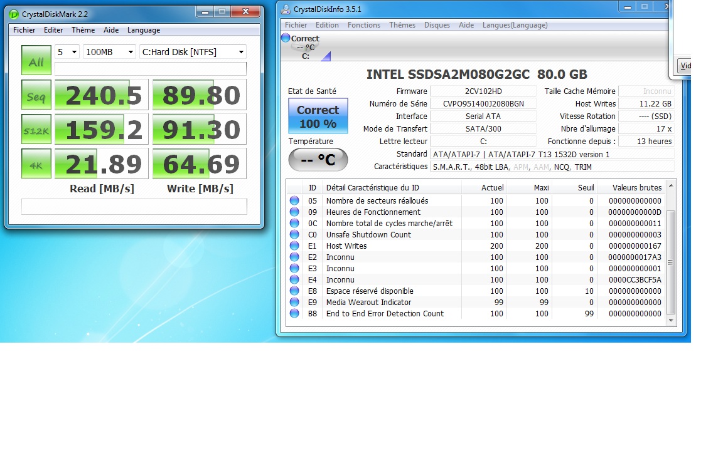The width and height of the screenshot is (723, 451).
Task: Start the Seq sequential benchmark
Action: [x=36, y=96]
